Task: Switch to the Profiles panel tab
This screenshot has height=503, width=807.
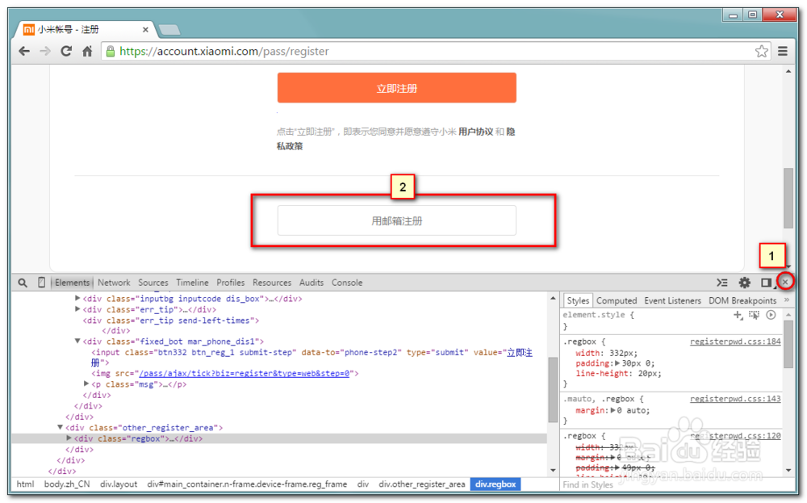Action: tap(230, 283)
